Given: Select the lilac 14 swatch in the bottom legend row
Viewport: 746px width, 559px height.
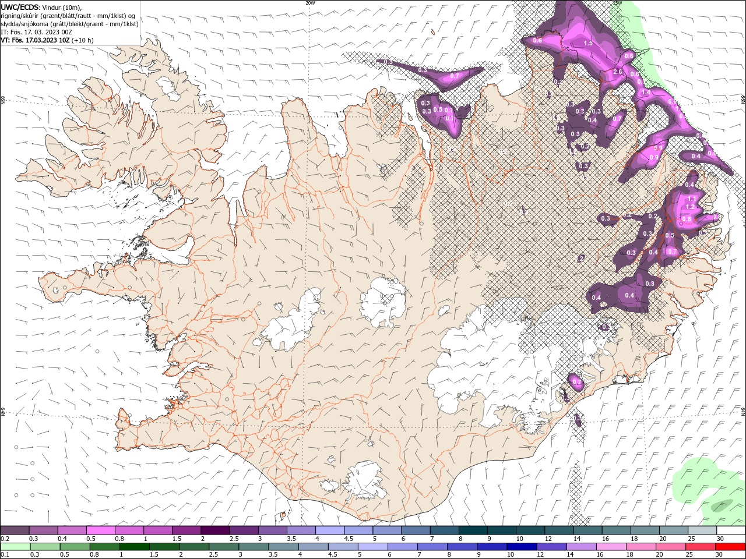Looking at the screenshot, I should 580,547.
